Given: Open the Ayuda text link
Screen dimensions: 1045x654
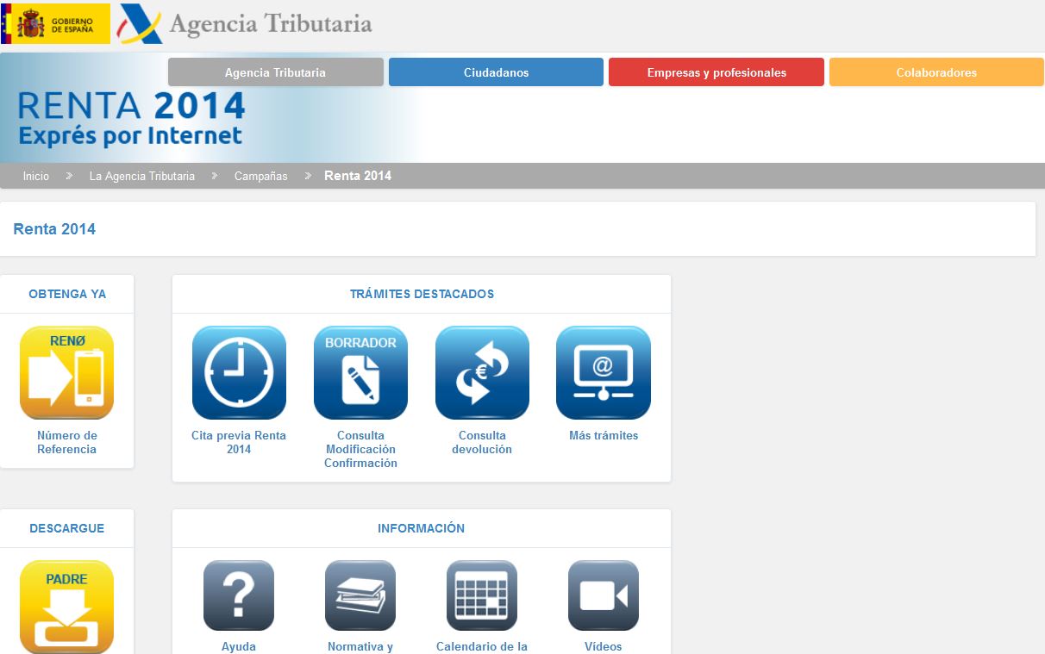Looking at the screenshot, I should tap(239, 646).
